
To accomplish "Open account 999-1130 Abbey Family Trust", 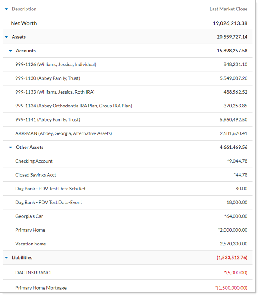I will pyautogui.click(x=48, y=78).
